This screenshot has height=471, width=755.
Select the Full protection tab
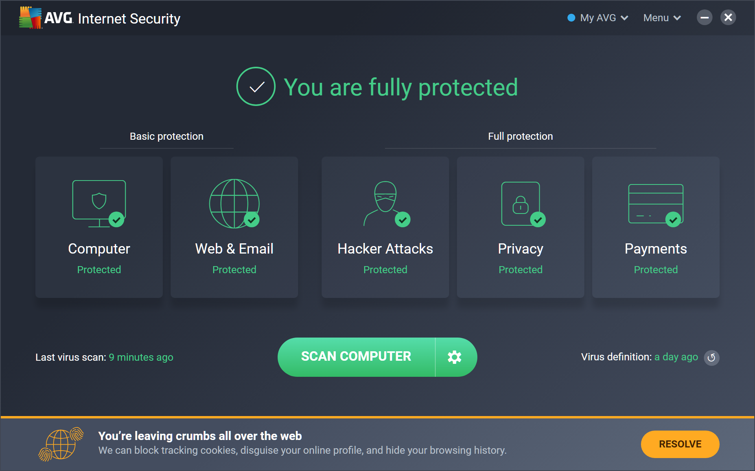pyautogui.click(x=519, y=137)
